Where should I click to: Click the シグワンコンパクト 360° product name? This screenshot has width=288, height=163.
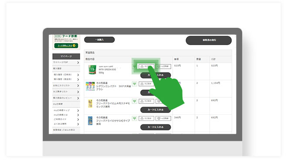[x=114, y=88]
